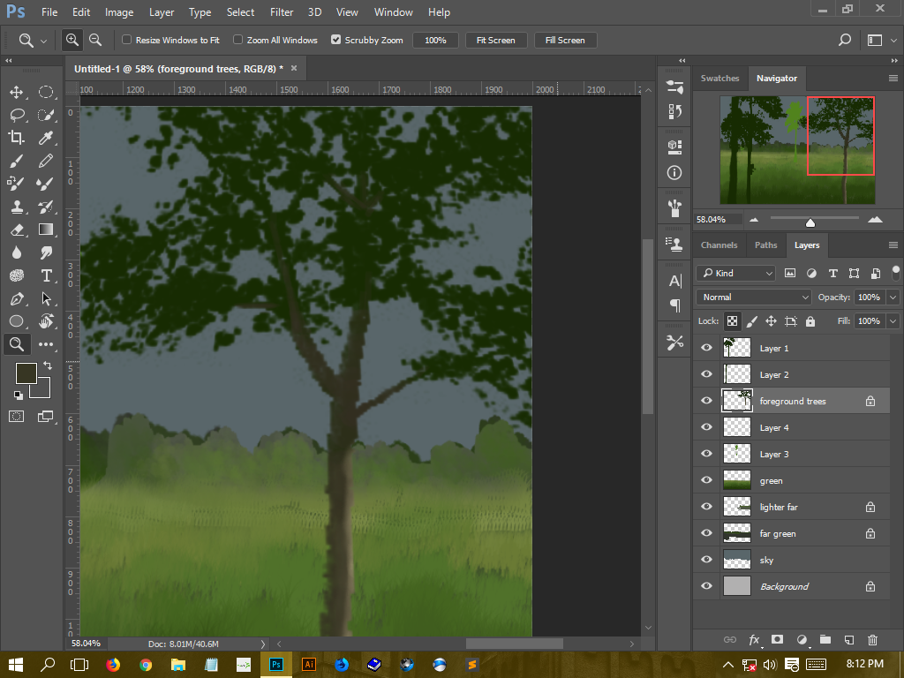Switch to the Swatches tab
This screenshot has width=904, height=678.
[x=719, y=79]
